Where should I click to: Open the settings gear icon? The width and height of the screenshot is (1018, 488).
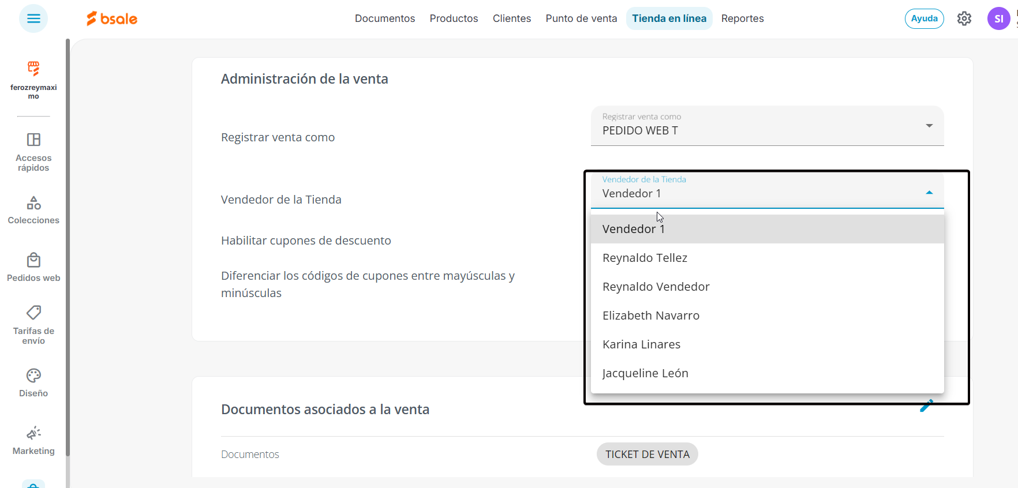click(x=964, y=18)
